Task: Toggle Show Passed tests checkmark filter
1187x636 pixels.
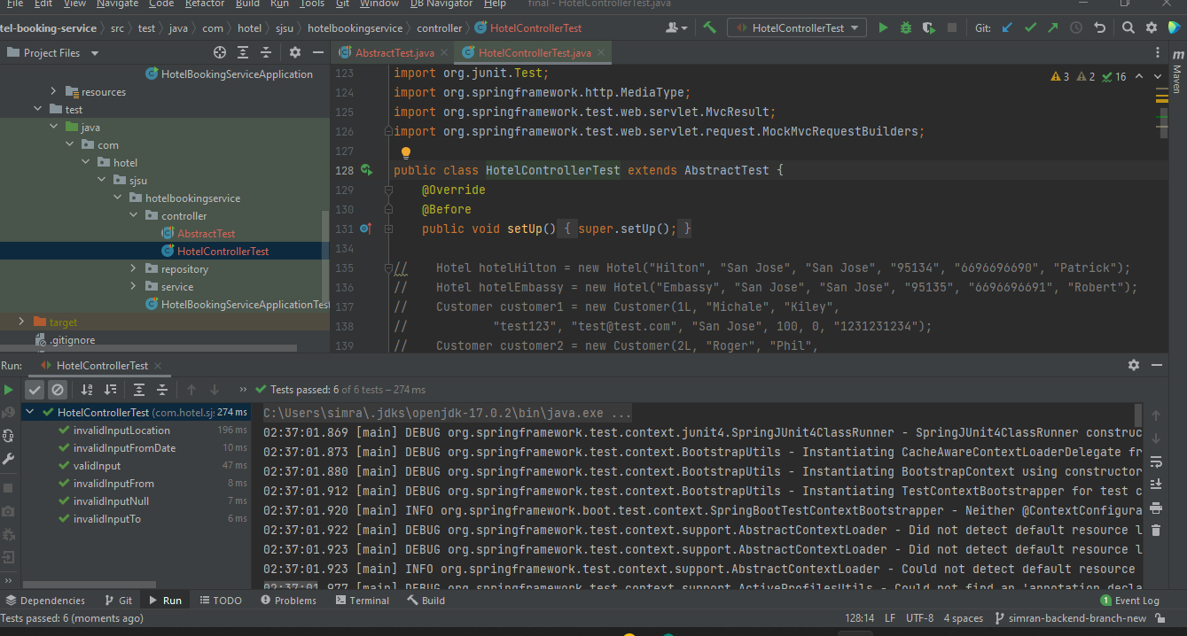Action: [x=34, y=389]
